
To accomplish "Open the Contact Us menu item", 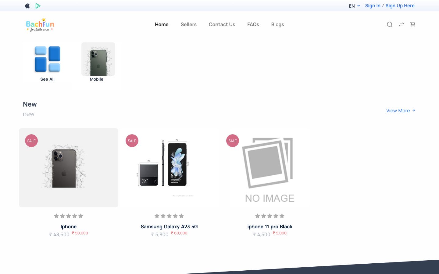I will [222, 24].
